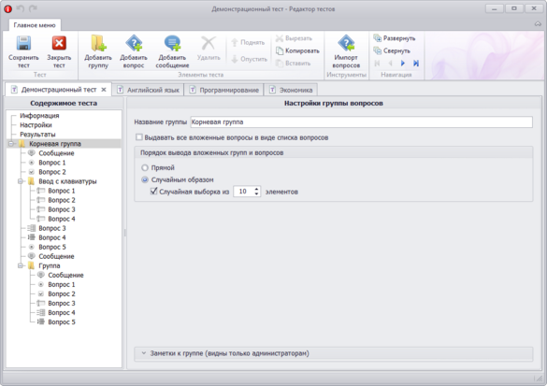The image size is (547, 386).
Task: Open the Экономика tab
Action: (291, 90)
